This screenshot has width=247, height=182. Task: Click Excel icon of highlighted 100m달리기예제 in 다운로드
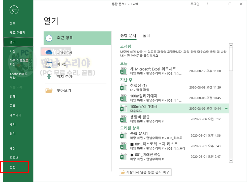tap(124, 108)
